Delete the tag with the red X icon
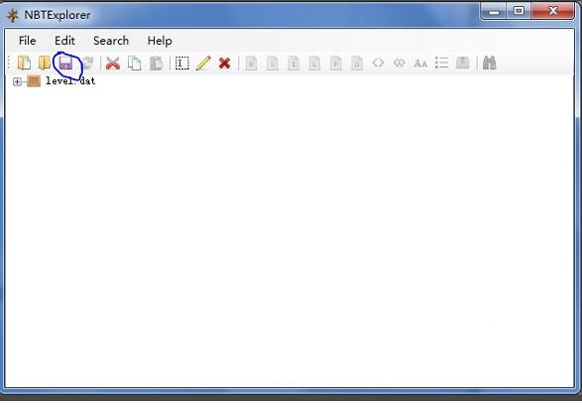Screen dimensions: 582x408 click(x=224, y=64)
